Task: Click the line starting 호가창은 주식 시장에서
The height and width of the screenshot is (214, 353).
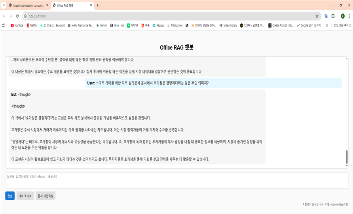Action: coord(98,130)
